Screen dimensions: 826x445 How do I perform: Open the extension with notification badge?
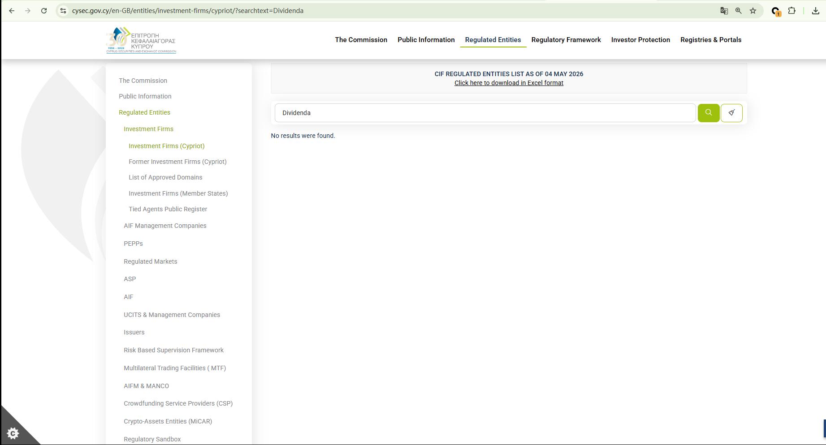(x=776, y=11)
